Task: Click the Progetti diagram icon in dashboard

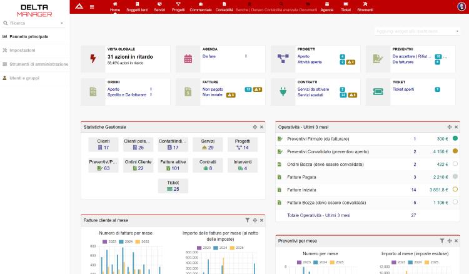Action: 283,59
